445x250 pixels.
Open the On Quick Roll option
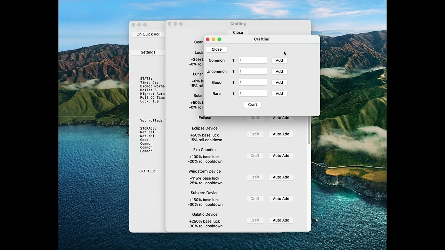pos(148,34)
